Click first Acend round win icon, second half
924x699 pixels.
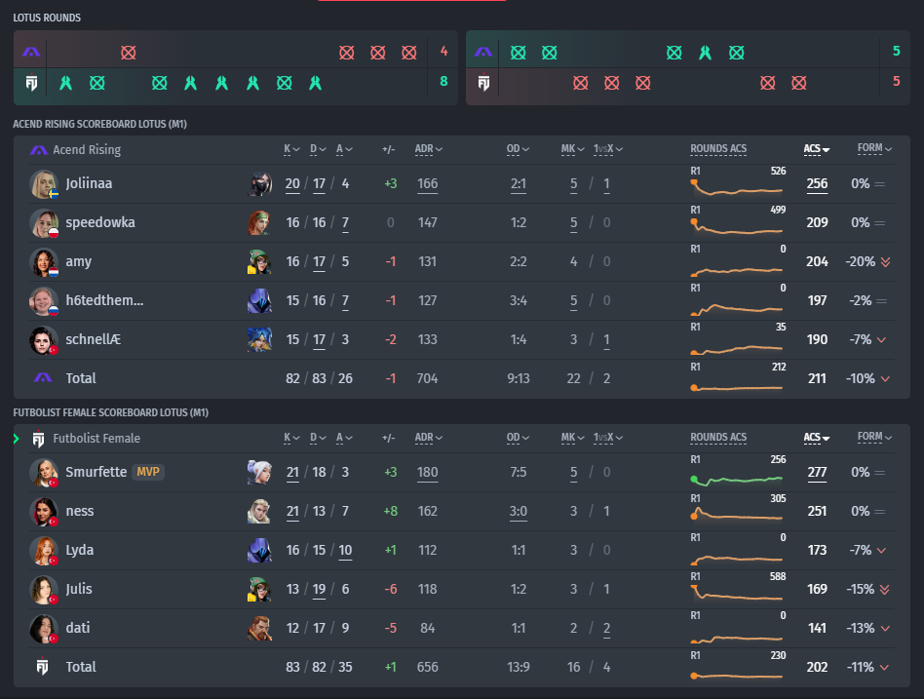[518, 53]
